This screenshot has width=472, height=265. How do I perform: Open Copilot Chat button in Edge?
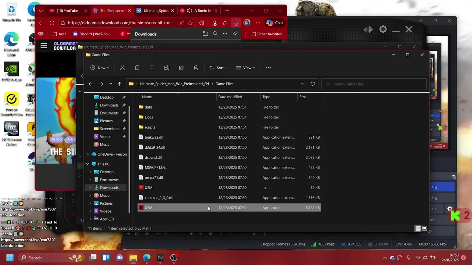[x=275, y=23]
